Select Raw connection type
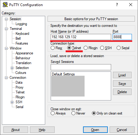The image size is (138, 135). 53,48
